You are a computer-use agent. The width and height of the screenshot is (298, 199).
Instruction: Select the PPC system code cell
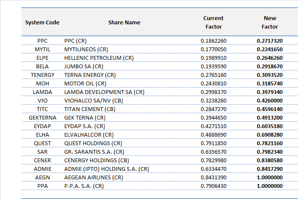[x=42, y=41]
